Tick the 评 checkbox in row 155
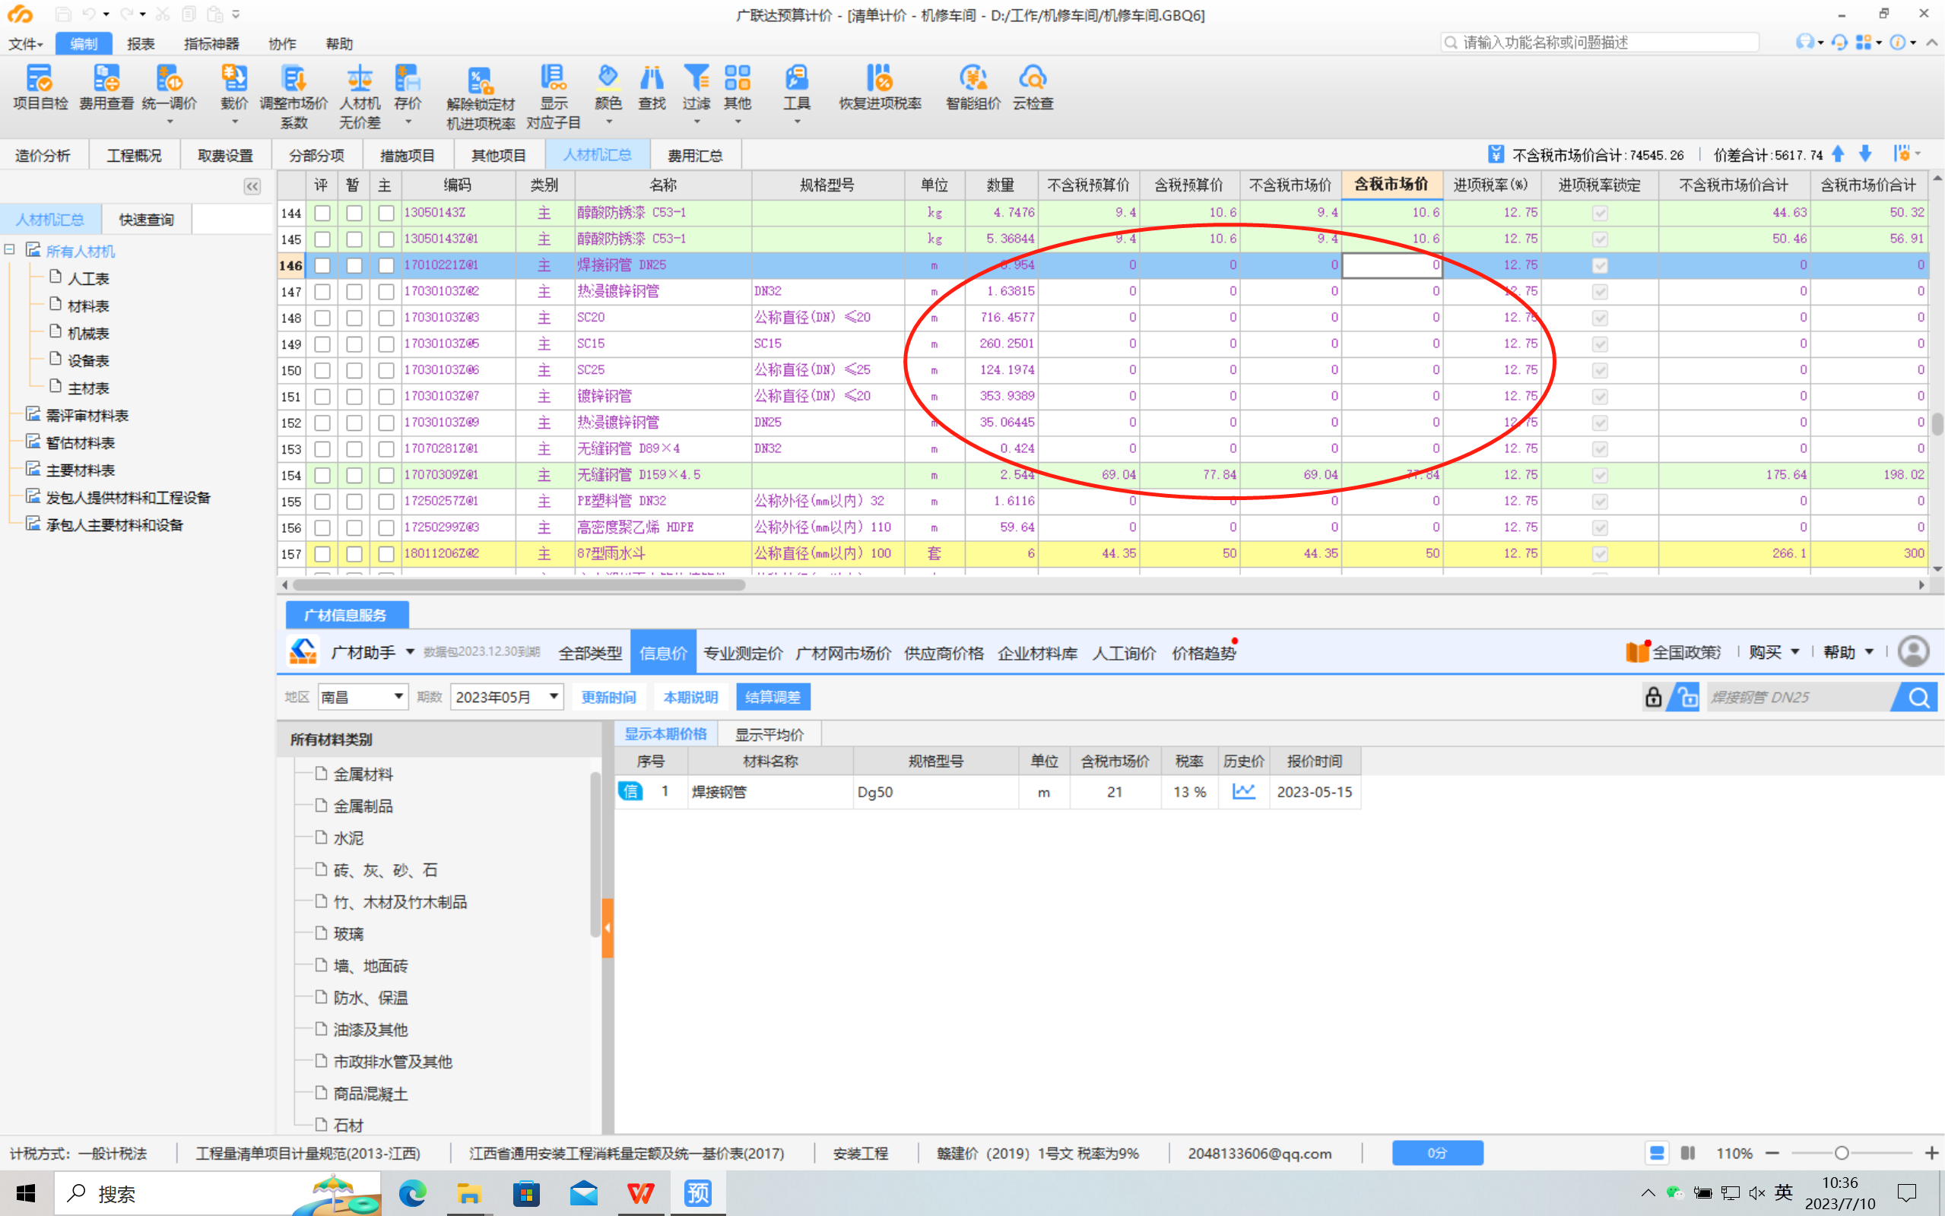Image resolution: width=1945 pixels, height=1216 pixels. [322, 502]
